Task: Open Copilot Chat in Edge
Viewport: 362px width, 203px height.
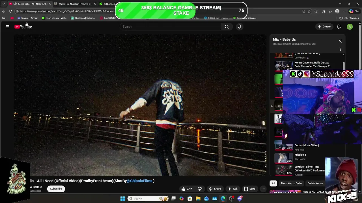Action: tap(354, 11)
